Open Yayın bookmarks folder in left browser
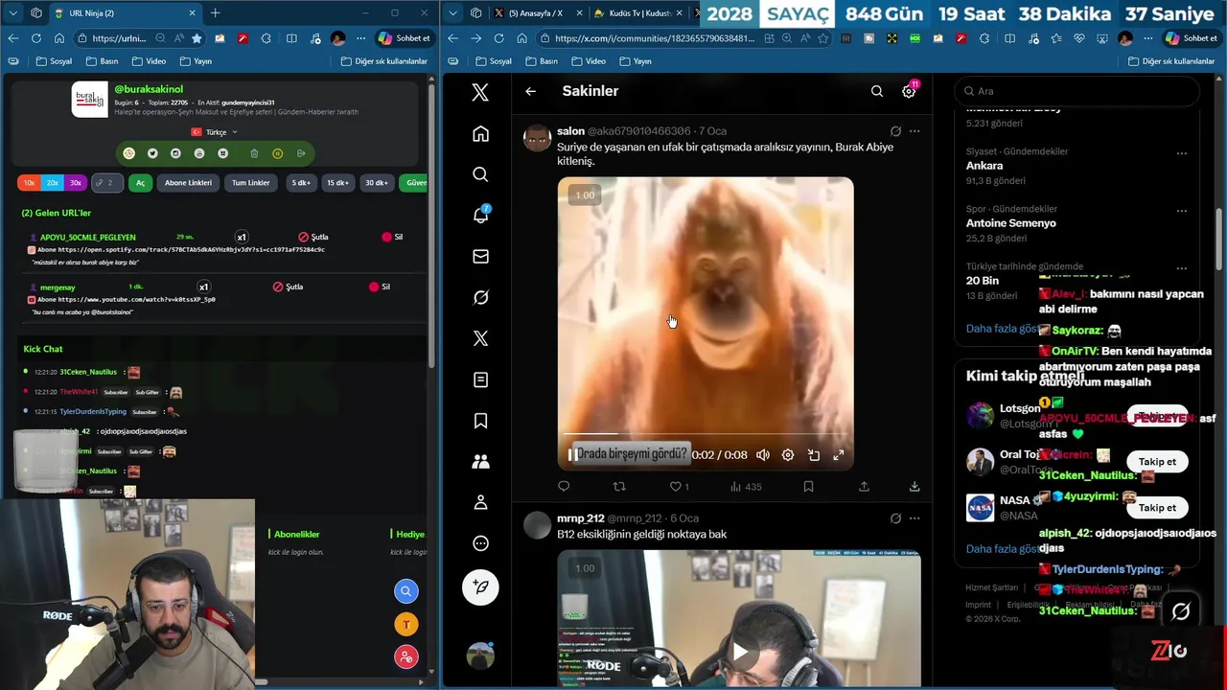Screen dimensions: 1227x690 195,61
